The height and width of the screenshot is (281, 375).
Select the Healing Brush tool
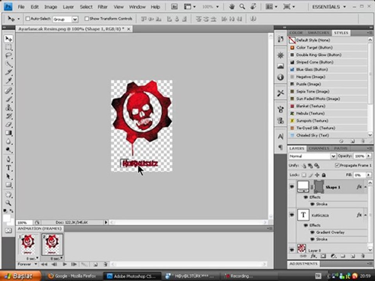pyautogui.click(x=9, y=91)
